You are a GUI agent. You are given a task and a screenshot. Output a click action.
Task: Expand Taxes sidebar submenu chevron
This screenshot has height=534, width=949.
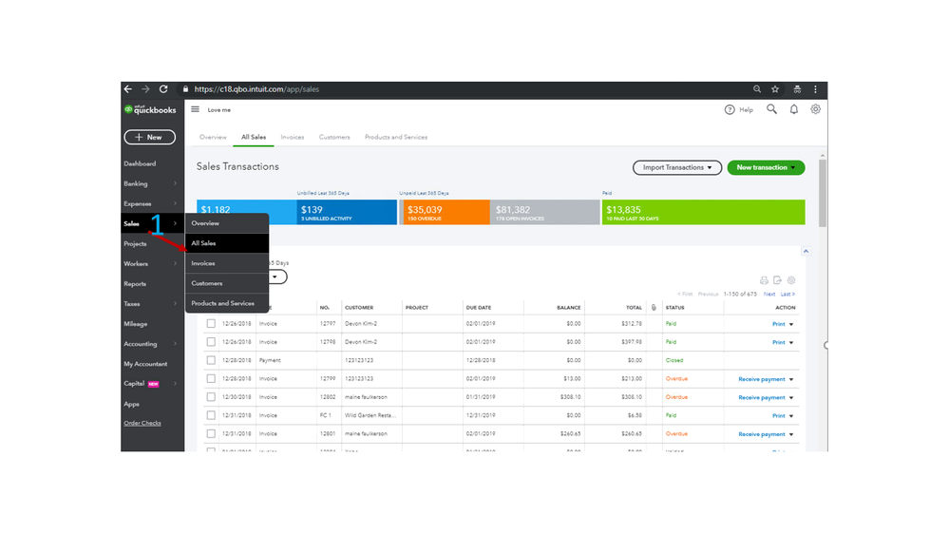[x=175, y=304]
